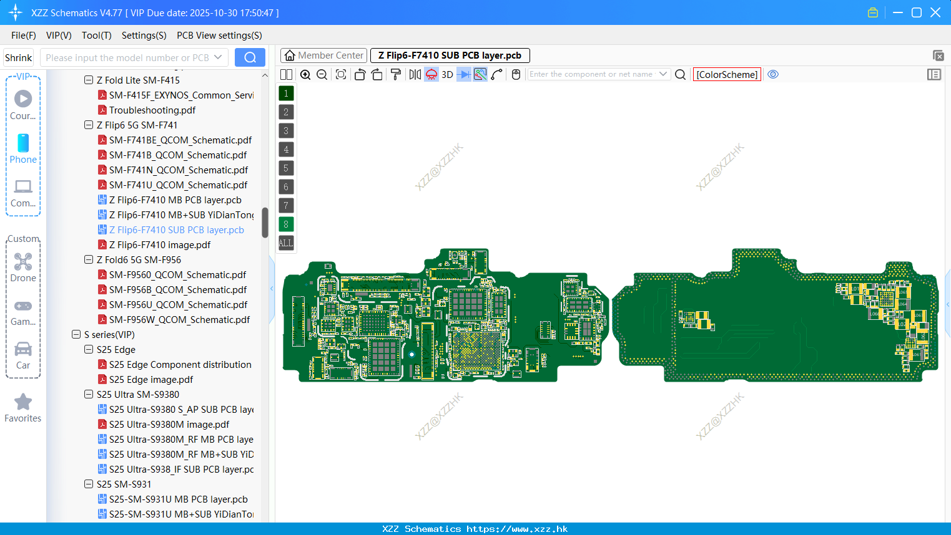Toggle the net routing display icon
951x535 pixels.
pyautogui.click(x=480, y=74)
